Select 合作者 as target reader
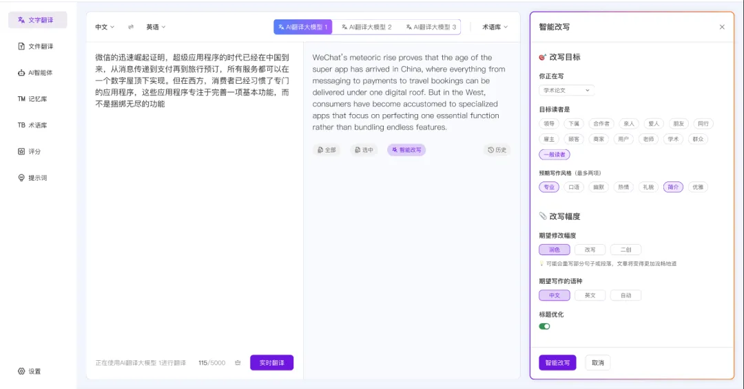 pos(601,124)
